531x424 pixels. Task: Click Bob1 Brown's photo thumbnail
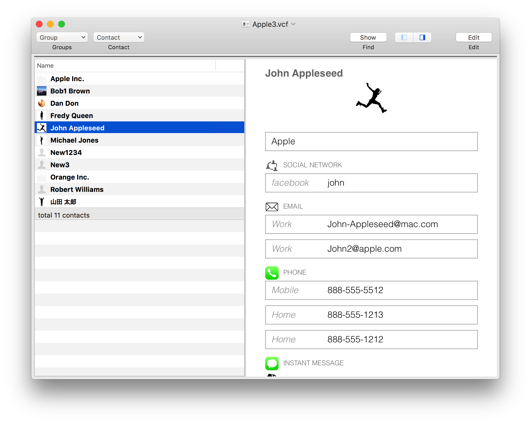point(42,91)
